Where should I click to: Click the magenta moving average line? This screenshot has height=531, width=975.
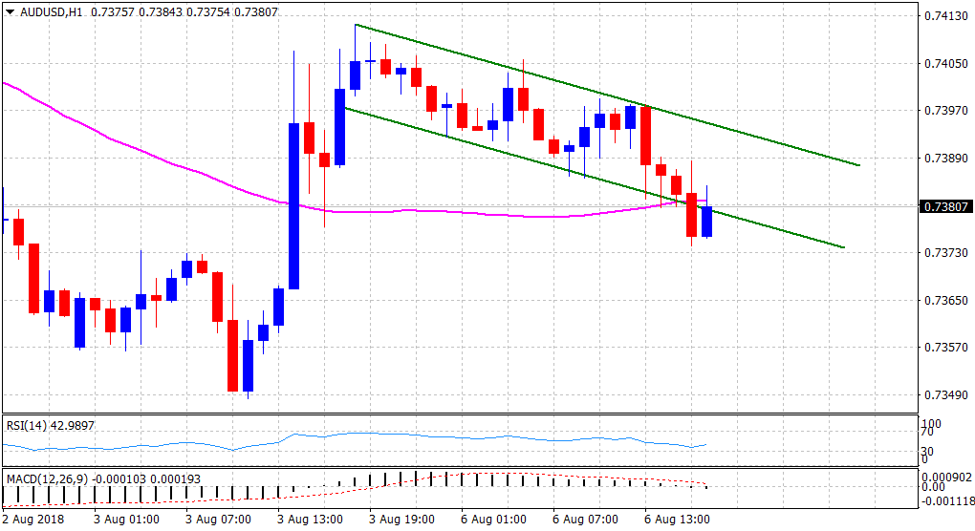143,154
